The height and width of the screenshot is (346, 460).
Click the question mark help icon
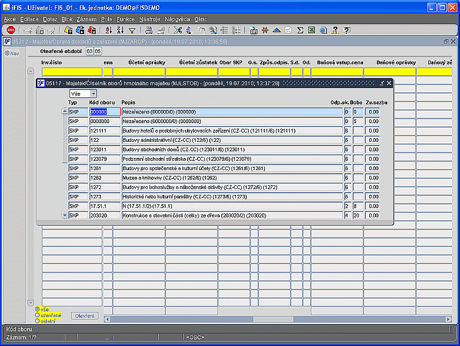(x=346, y=30)
